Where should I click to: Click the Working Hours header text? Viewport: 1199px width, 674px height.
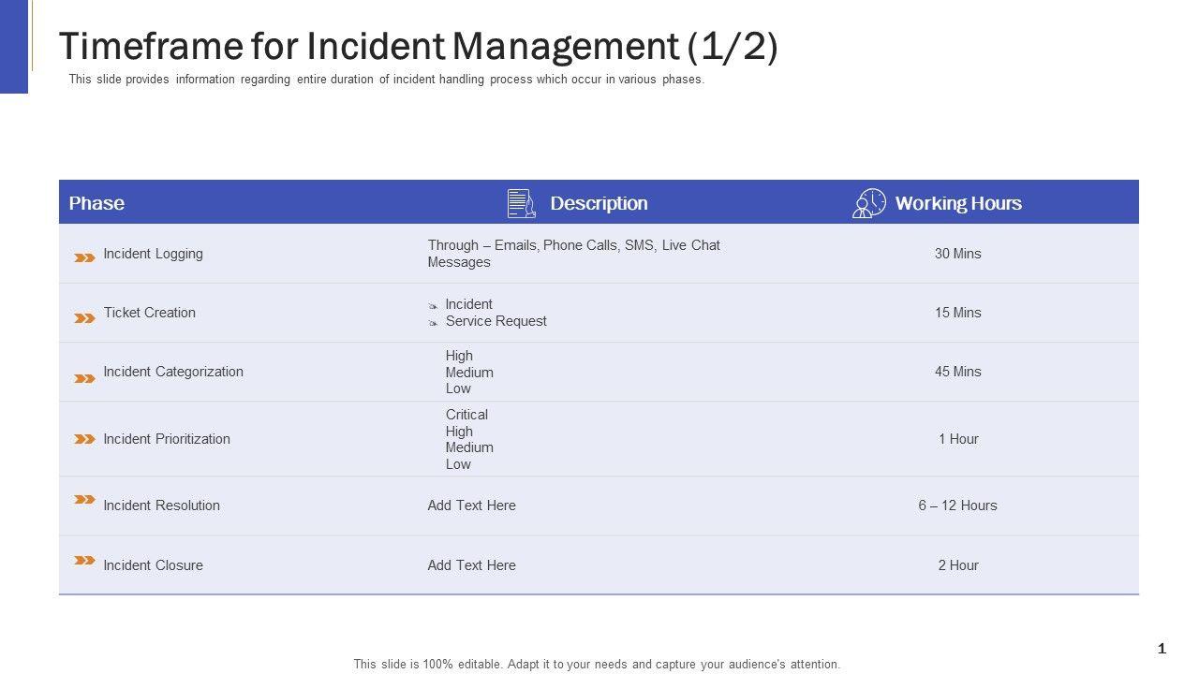coord(958,203)
